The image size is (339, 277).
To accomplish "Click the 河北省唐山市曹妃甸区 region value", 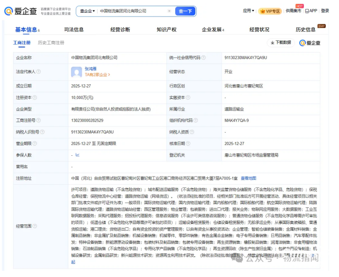I will tap(244, 86).
